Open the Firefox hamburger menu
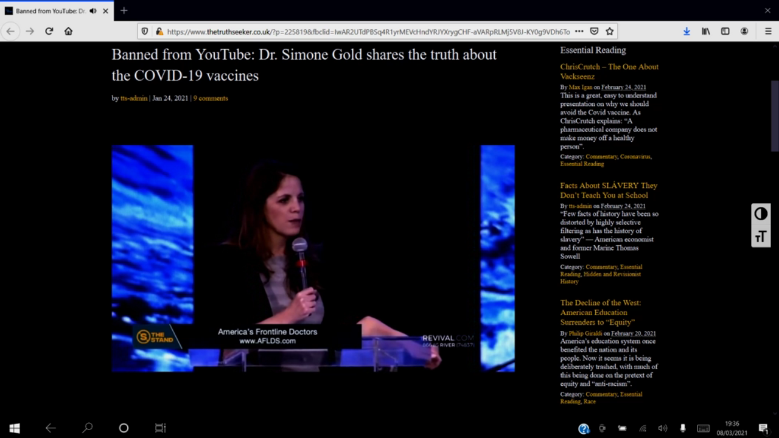The image size is (779, 438). [x=768, y=31]
